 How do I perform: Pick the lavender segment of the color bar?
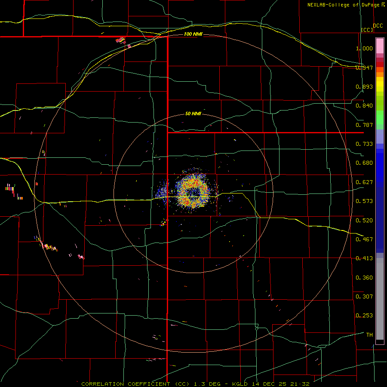click(380, 136)
